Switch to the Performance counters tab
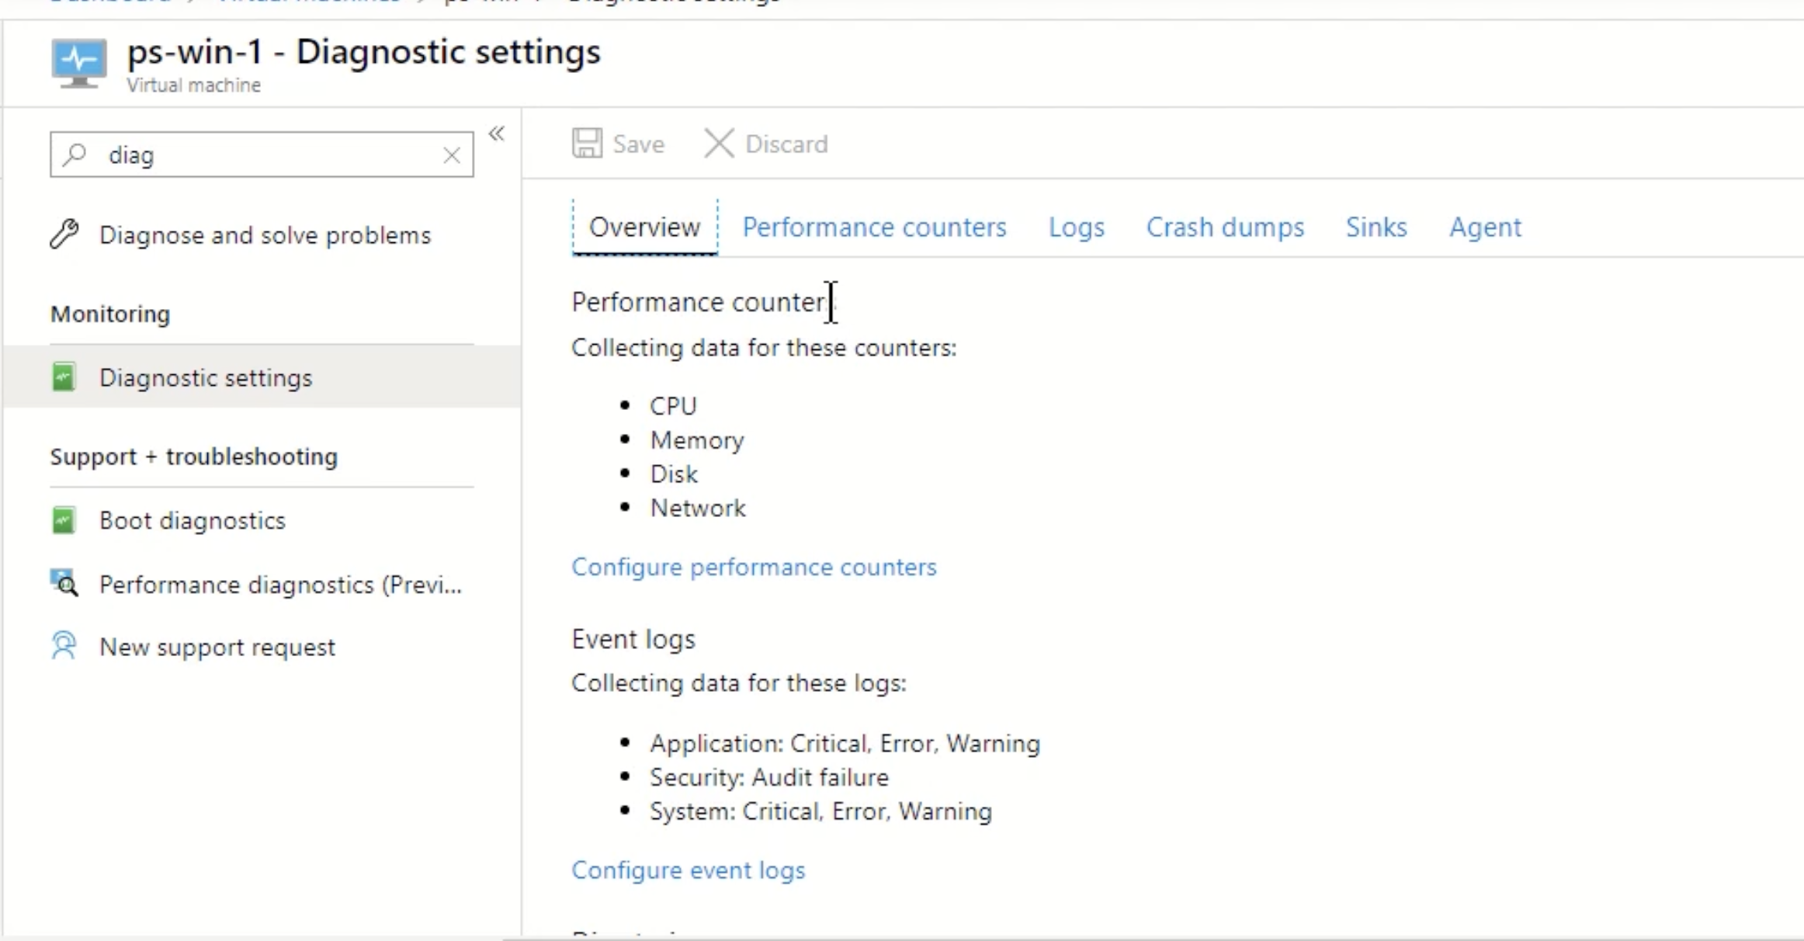The image size is (1804, 941). (874, 227)
